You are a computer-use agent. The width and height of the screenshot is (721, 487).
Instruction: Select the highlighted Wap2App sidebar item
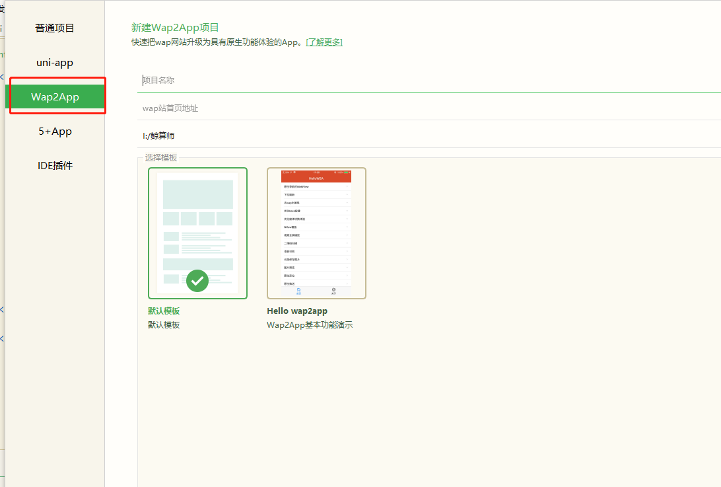pyautogui.click(x=56, y=96)
